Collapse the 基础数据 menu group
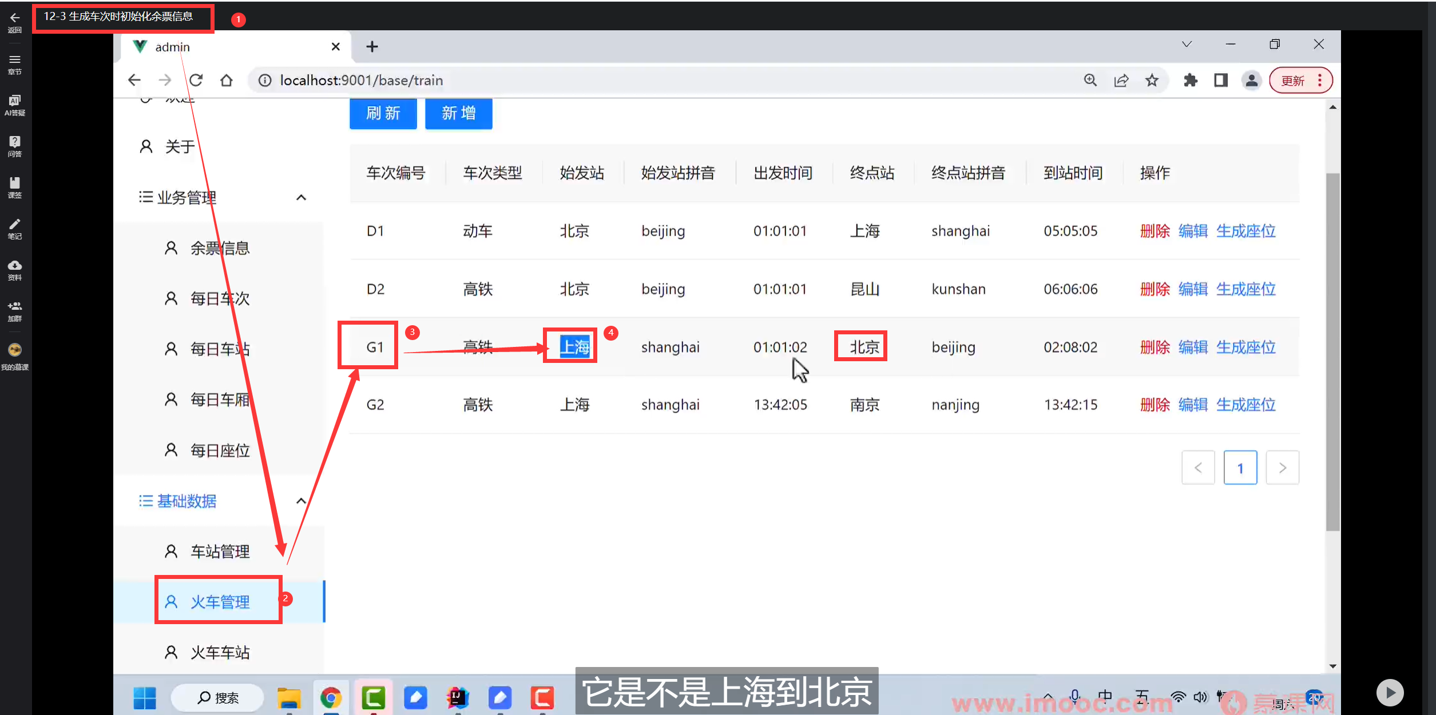Image resolution: width=1436 pixels, height=715 pixels. 301,501
